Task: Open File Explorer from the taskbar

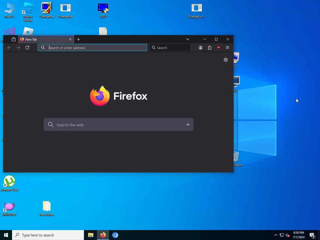Action: pos(91,235)
